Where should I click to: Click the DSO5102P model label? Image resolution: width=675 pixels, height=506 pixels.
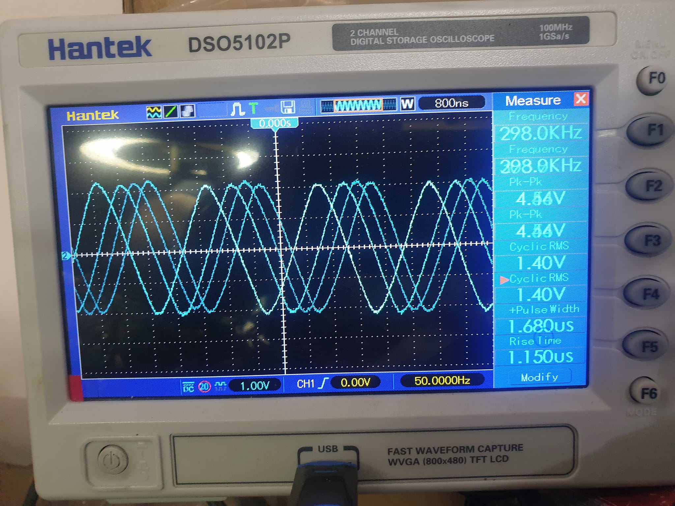click(239, 43)
